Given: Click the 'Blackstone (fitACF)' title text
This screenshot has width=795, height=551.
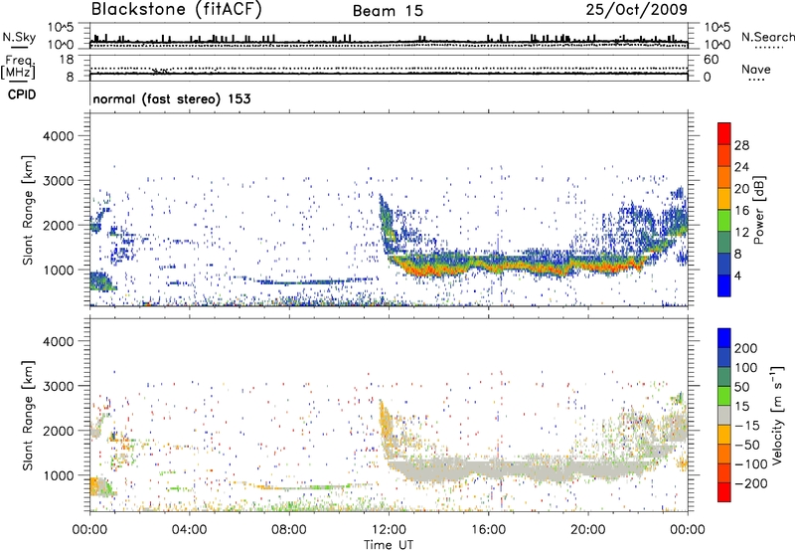Looking at the screenshot, I should pos(176,10).
